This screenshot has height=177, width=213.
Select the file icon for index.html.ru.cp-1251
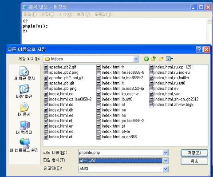click(151, 67)
